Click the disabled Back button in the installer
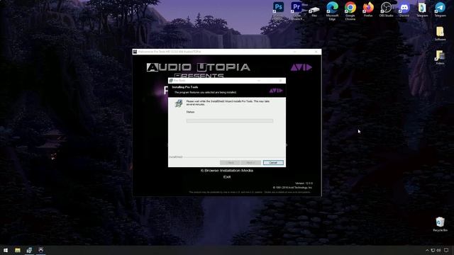The height and width of the screenshot is (255, 454). click(230, 163)
